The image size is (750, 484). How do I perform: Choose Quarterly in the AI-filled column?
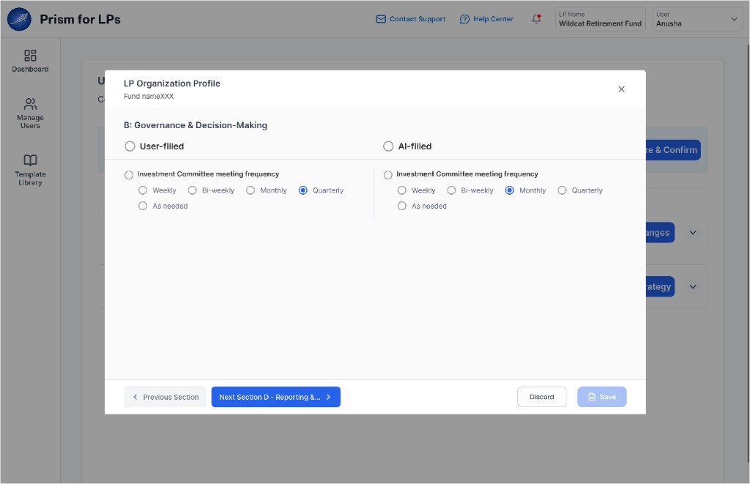point(562,190)
